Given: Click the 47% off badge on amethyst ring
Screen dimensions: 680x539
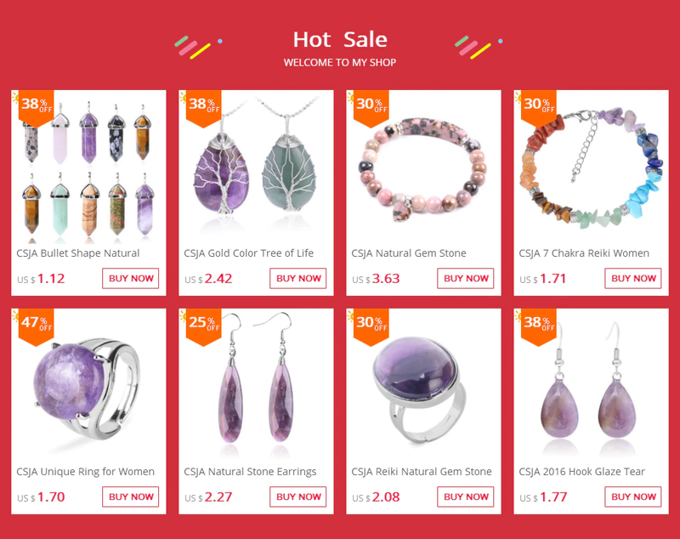Looking at the screenshot, I should (x=36, y=326).
